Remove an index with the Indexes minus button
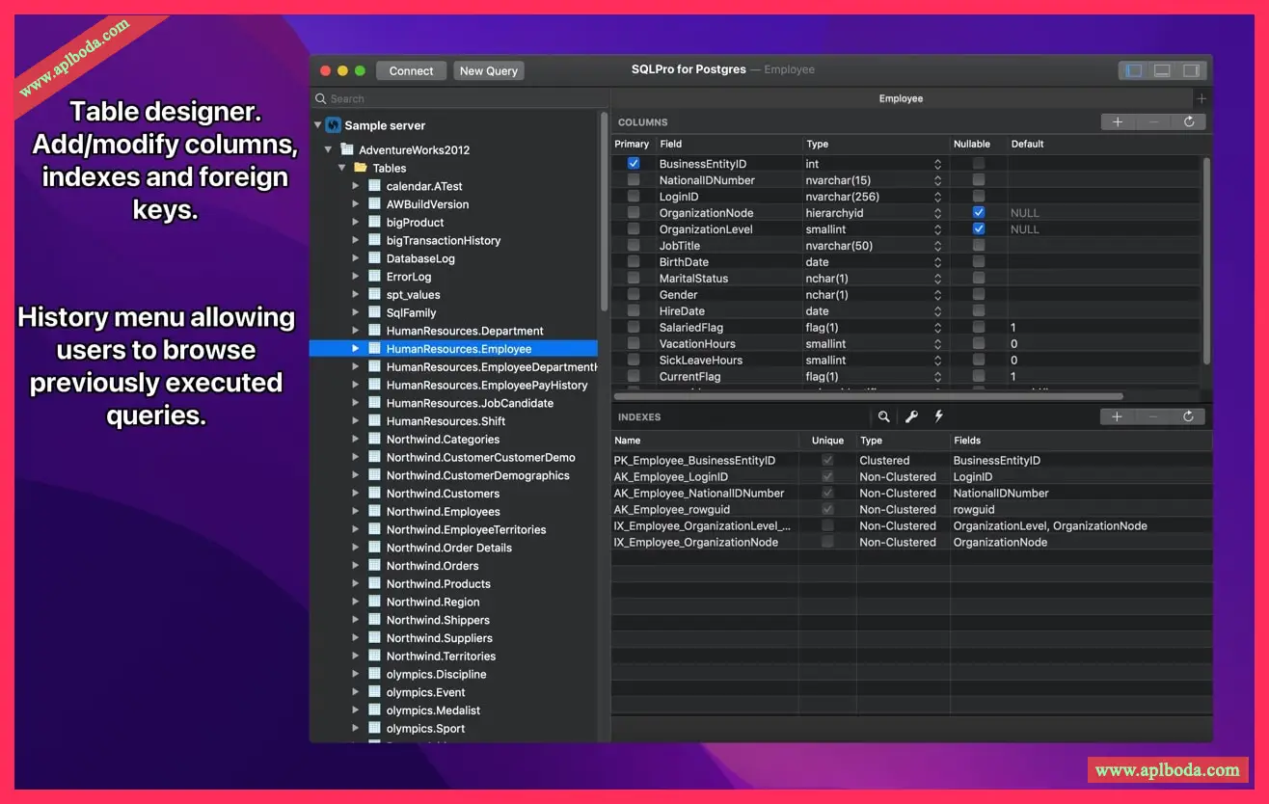 [x=1153, y=416]
